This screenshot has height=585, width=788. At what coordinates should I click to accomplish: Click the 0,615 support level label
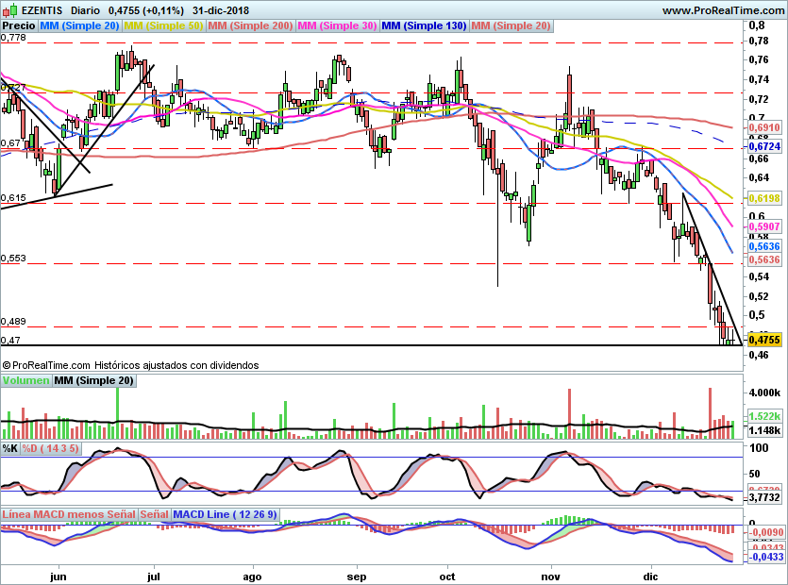coord(13,198)
